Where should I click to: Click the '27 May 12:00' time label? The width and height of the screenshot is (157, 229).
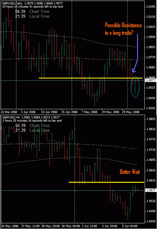[x=30, y=226]
